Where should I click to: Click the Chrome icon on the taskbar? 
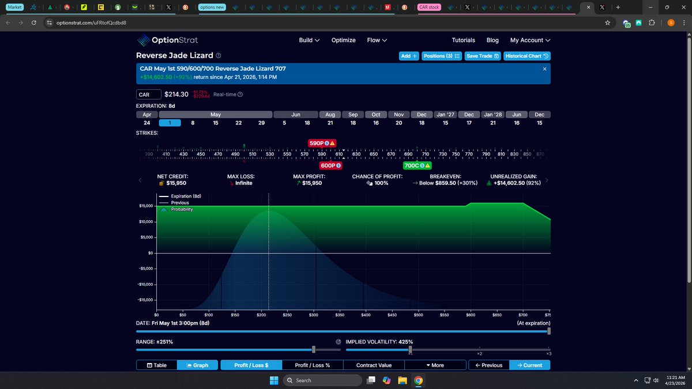tap(418, 380)
